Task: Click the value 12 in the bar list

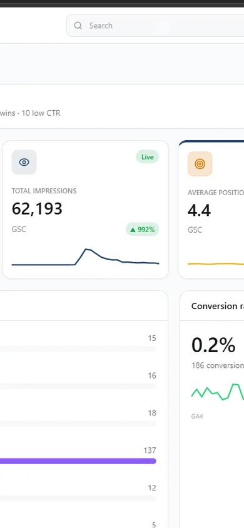Action: coord(152,487)
